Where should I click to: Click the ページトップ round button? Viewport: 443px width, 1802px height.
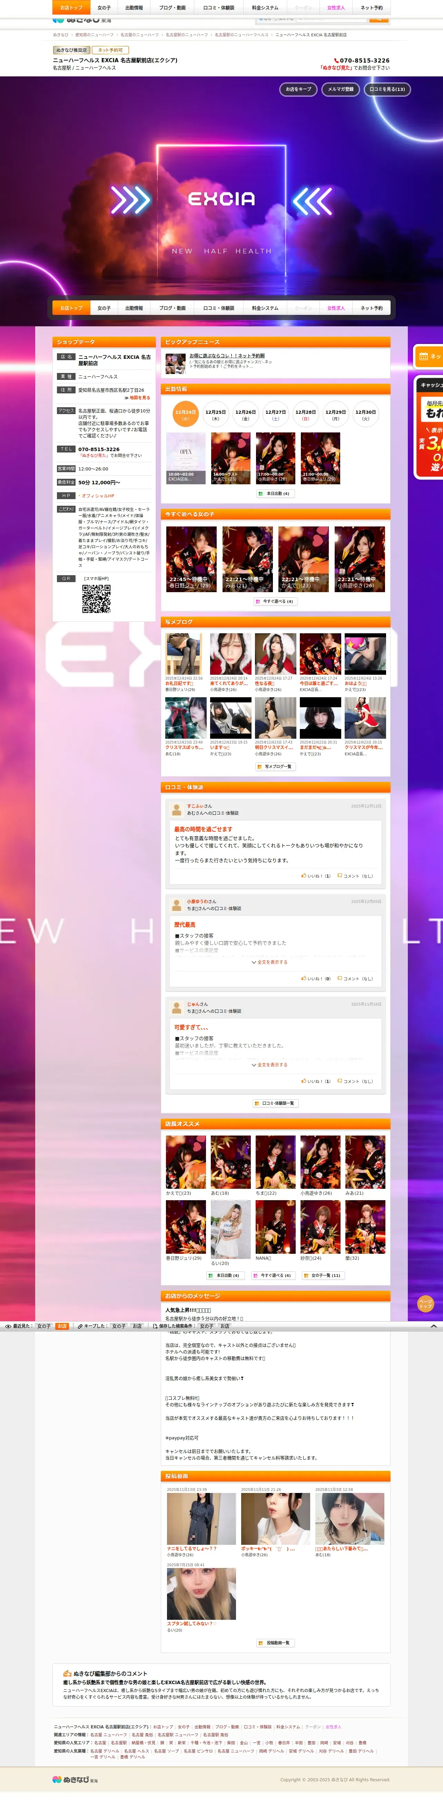click(425, 1303)
